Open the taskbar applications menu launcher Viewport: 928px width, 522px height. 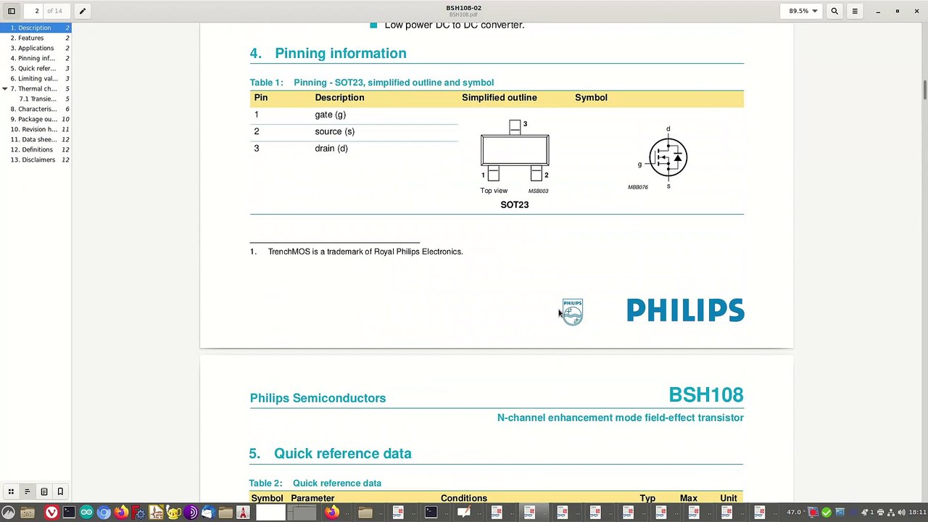tap(8, 513)
